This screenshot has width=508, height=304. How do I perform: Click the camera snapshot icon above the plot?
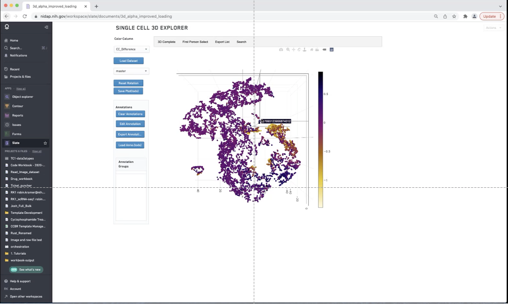281,49
